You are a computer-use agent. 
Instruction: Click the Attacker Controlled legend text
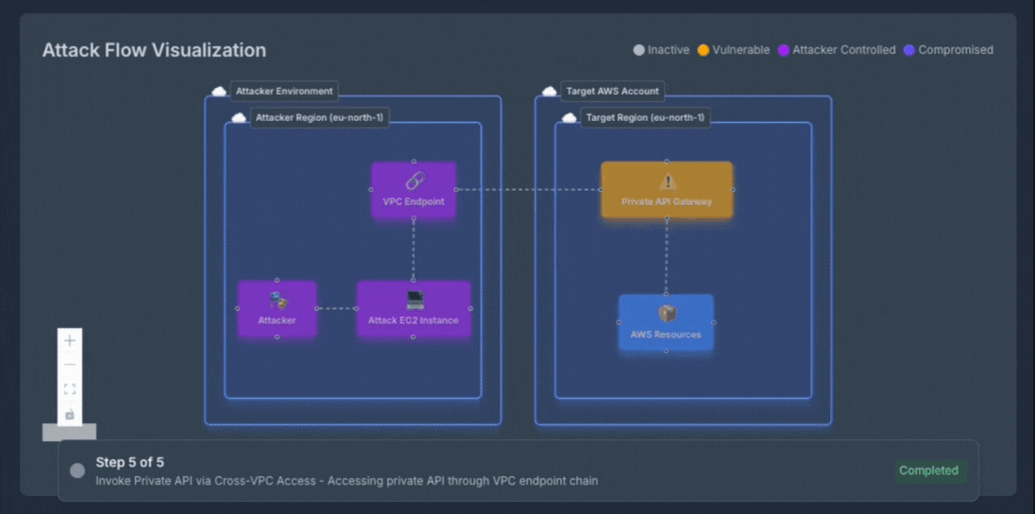[844, 50]
